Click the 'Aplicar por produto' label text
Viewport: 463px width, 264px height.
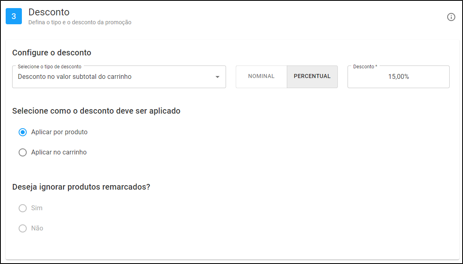(x=60, y=132)
